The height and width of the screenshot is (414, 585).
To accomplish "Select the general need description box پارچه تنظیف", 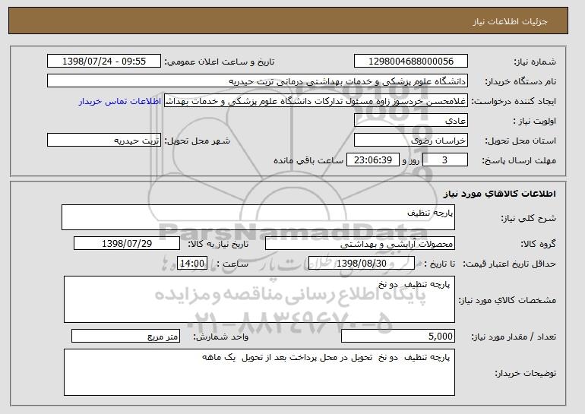I will pos(258,217).
